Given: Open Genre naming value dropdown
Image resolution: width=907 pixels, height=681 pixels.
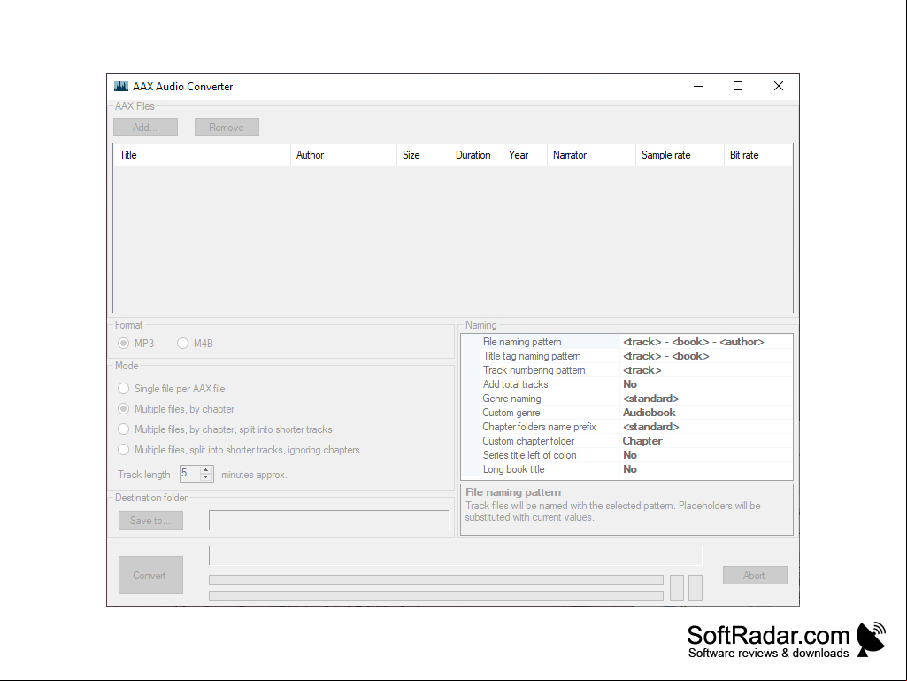Looking at the screenshot, I should pyautogui.click(x=706, y=399).
